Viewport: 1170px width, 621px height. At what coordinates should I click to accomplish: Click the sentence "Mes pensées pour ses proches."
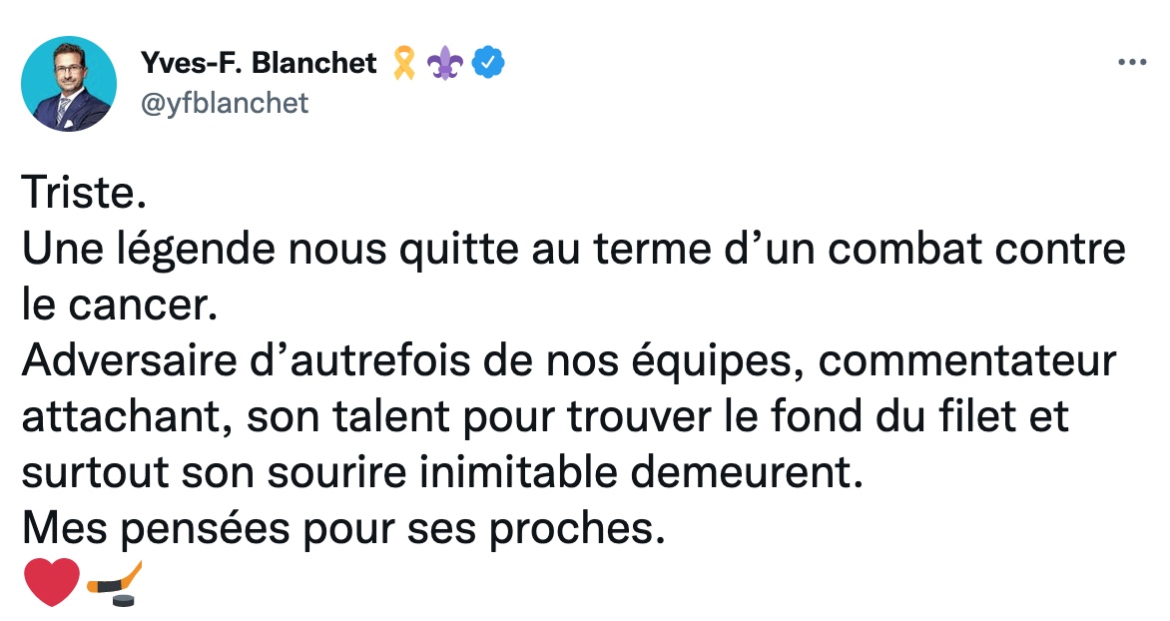pos(343,530)
